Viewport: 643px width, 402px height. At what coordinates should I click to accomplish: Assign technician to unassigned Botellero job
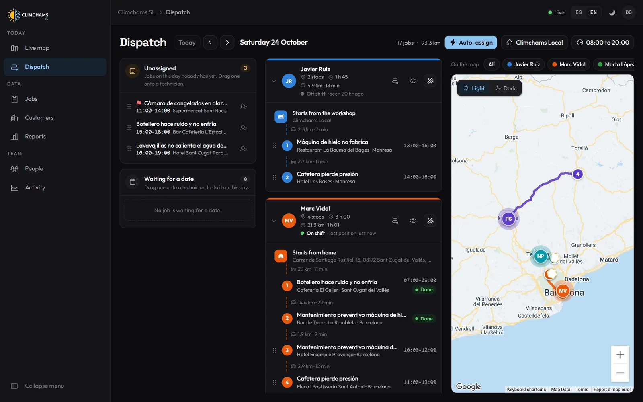pyautogui.click(x=244, y=127)
